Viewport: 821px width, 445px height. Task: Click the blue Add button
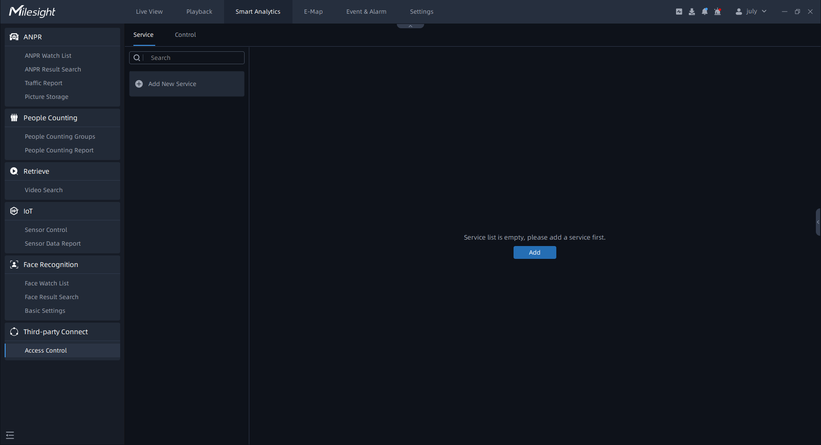[x=535, y=252]
